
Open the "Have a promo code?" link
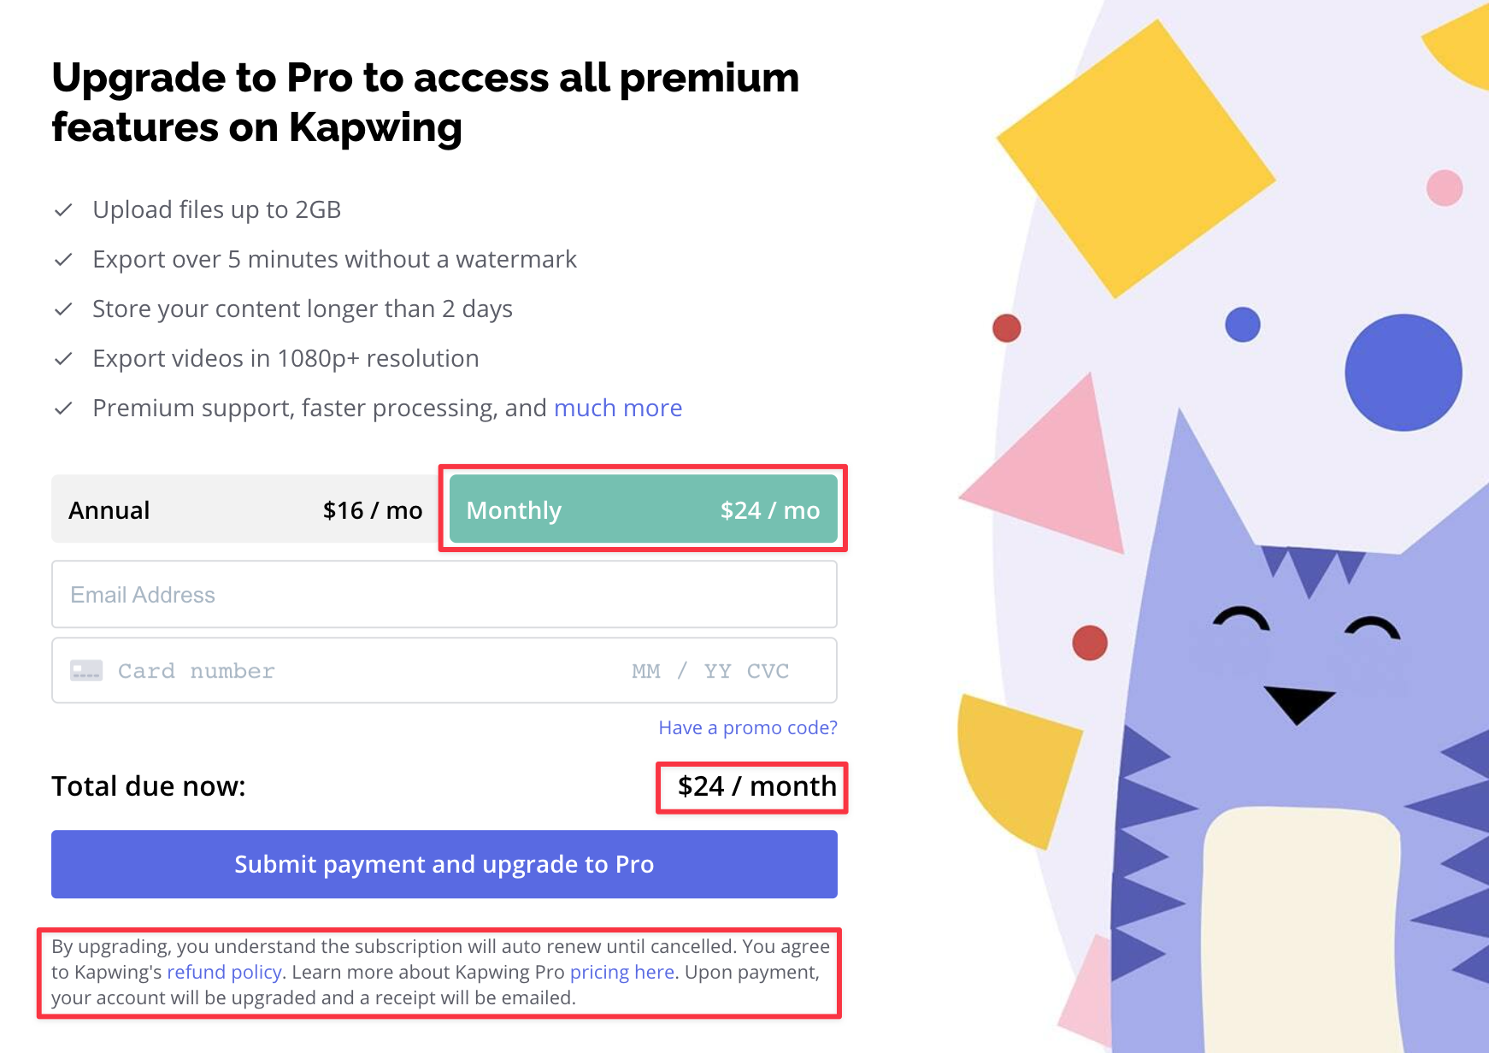(747, 728)
